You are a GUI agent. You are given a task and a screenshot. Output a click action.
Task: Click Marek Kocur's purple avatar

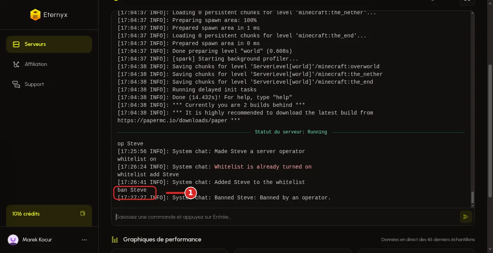tap(13, 240)
